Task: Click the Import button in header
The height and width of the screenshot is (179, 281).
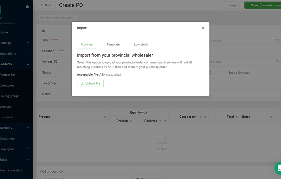Action: 233,5
